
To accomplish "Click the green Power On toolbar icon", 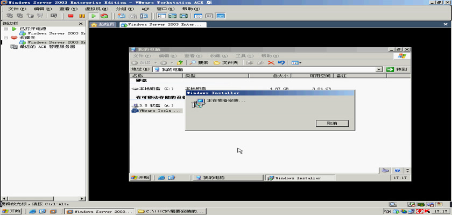I will (94, 16).
